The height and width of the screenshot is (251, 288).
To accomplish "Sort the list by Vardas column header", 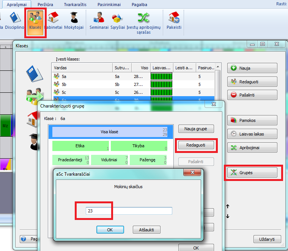I will coord(82,68).
